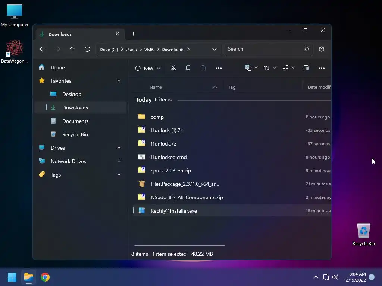Open a new tab with plus
This screenshot has width=382, height=286.
click(x=133, y=34)
